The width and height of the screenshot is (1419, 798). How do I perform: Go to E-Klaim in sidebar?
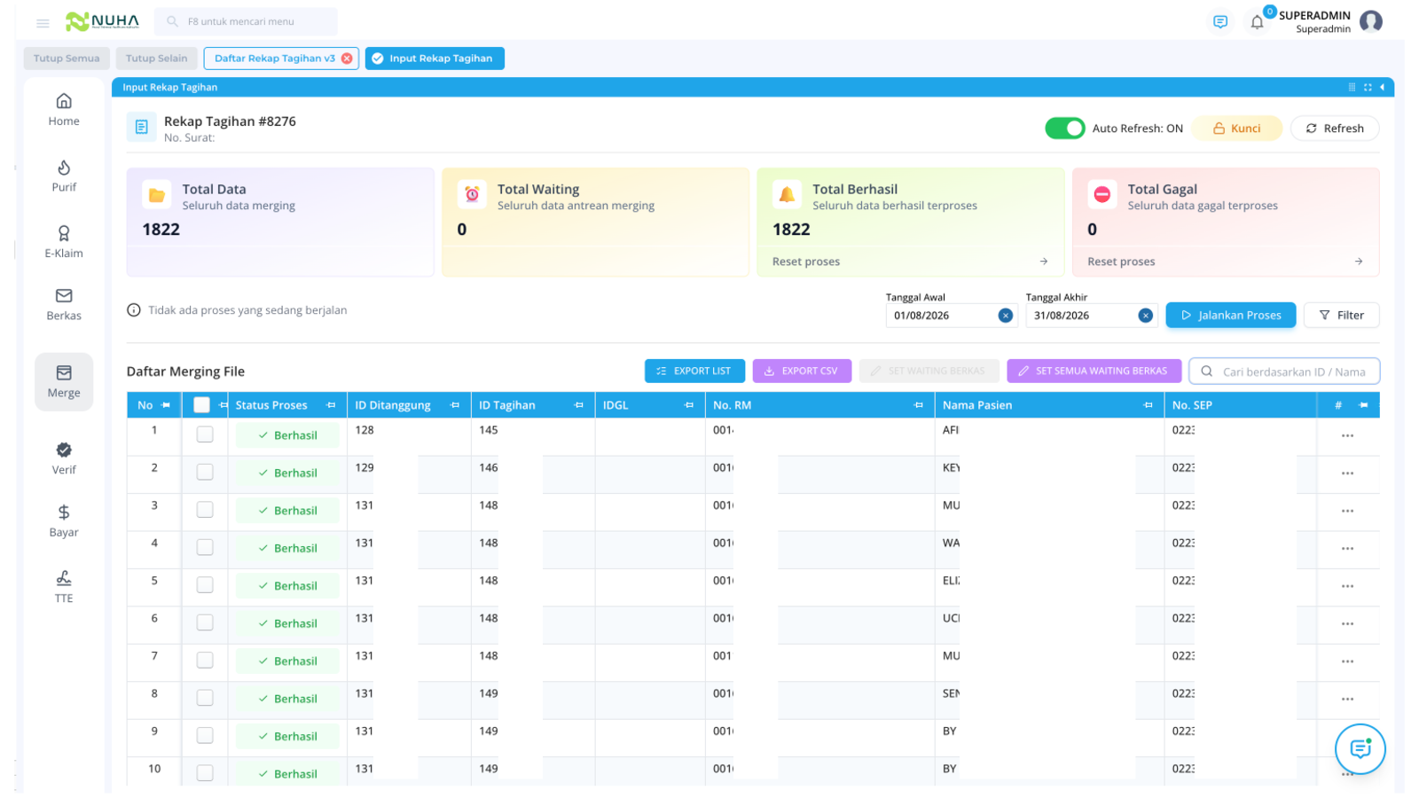(64, 242)
